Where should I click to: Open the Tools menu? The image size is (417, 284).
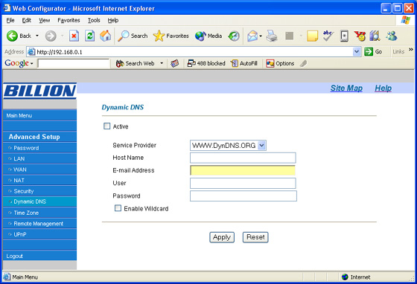tap(94, 20)
